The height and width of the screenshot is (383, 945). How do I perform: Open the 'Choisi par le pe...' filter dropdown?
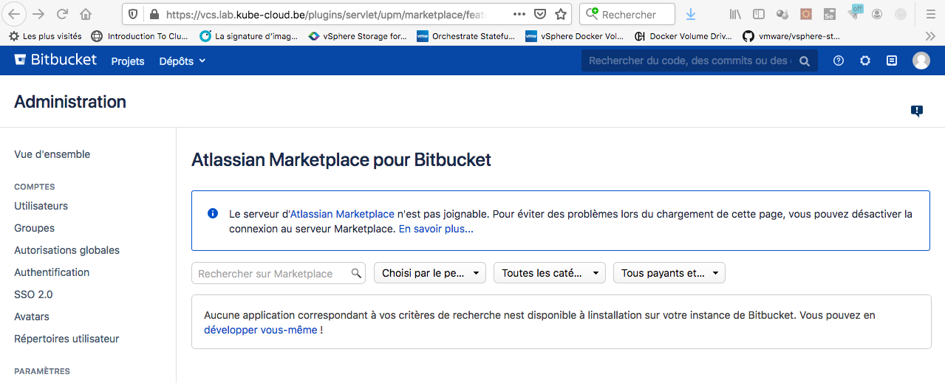coord(430,273)
